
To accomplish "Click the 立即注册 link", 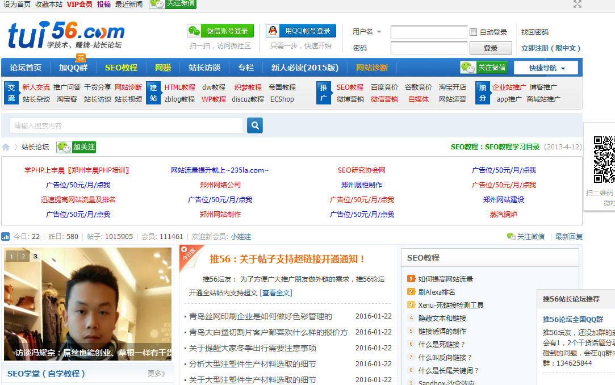I will click(550, 48).
